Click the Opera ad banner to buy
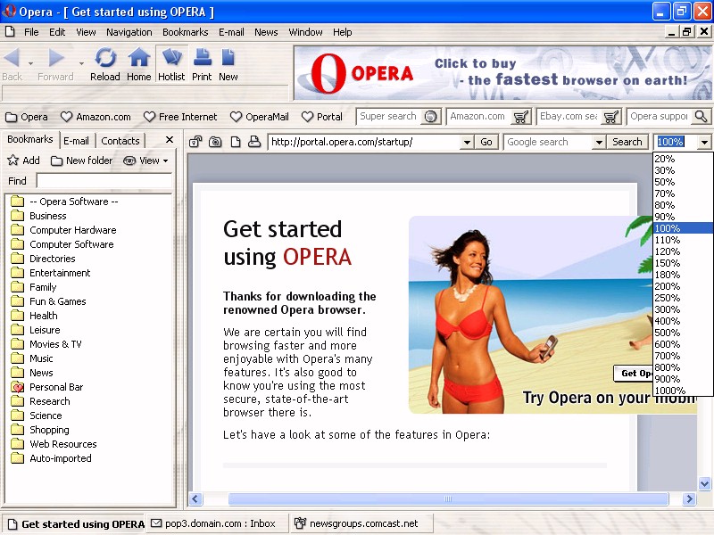The image size is (714, 535). coord(502,73)
